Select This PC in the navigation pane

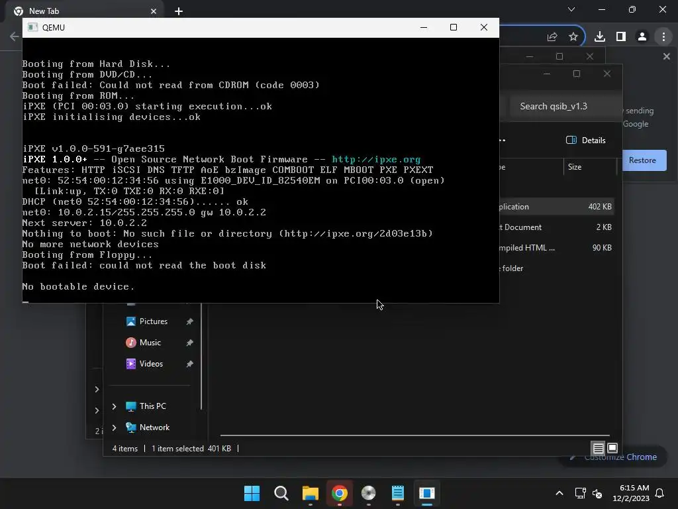153,406
